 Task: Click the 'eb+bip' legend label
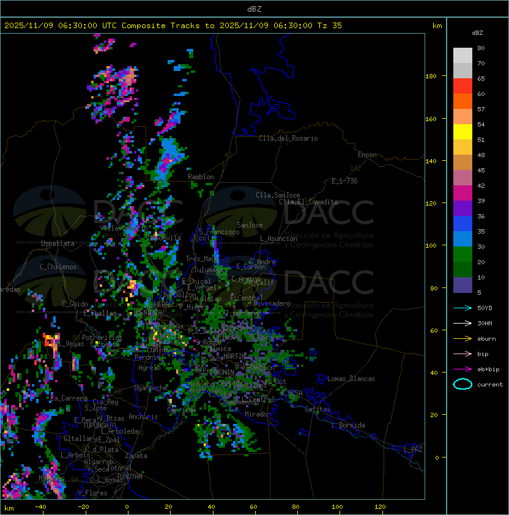(488, 369)
